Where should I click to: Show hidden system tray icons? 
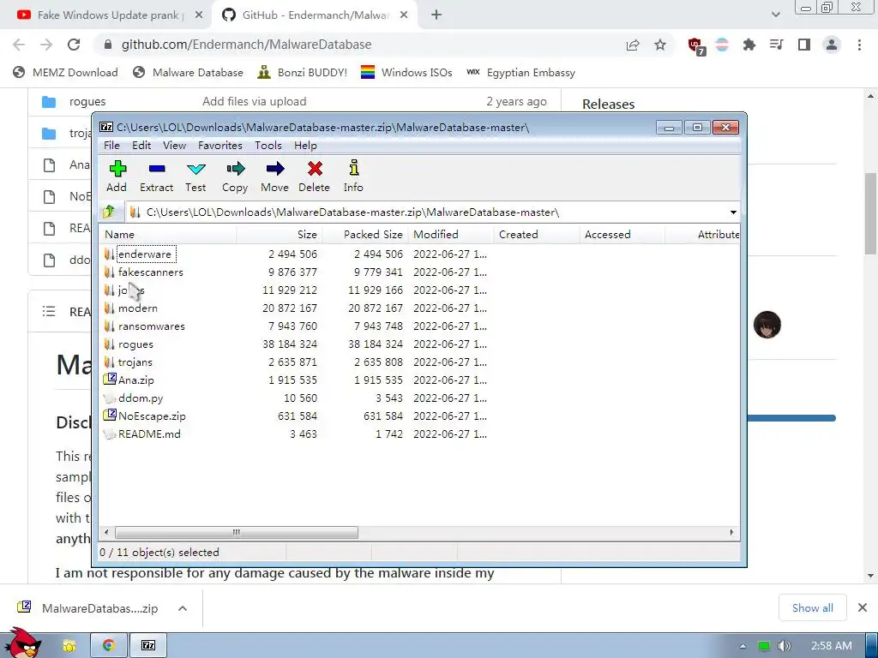(x=743, y=646)
